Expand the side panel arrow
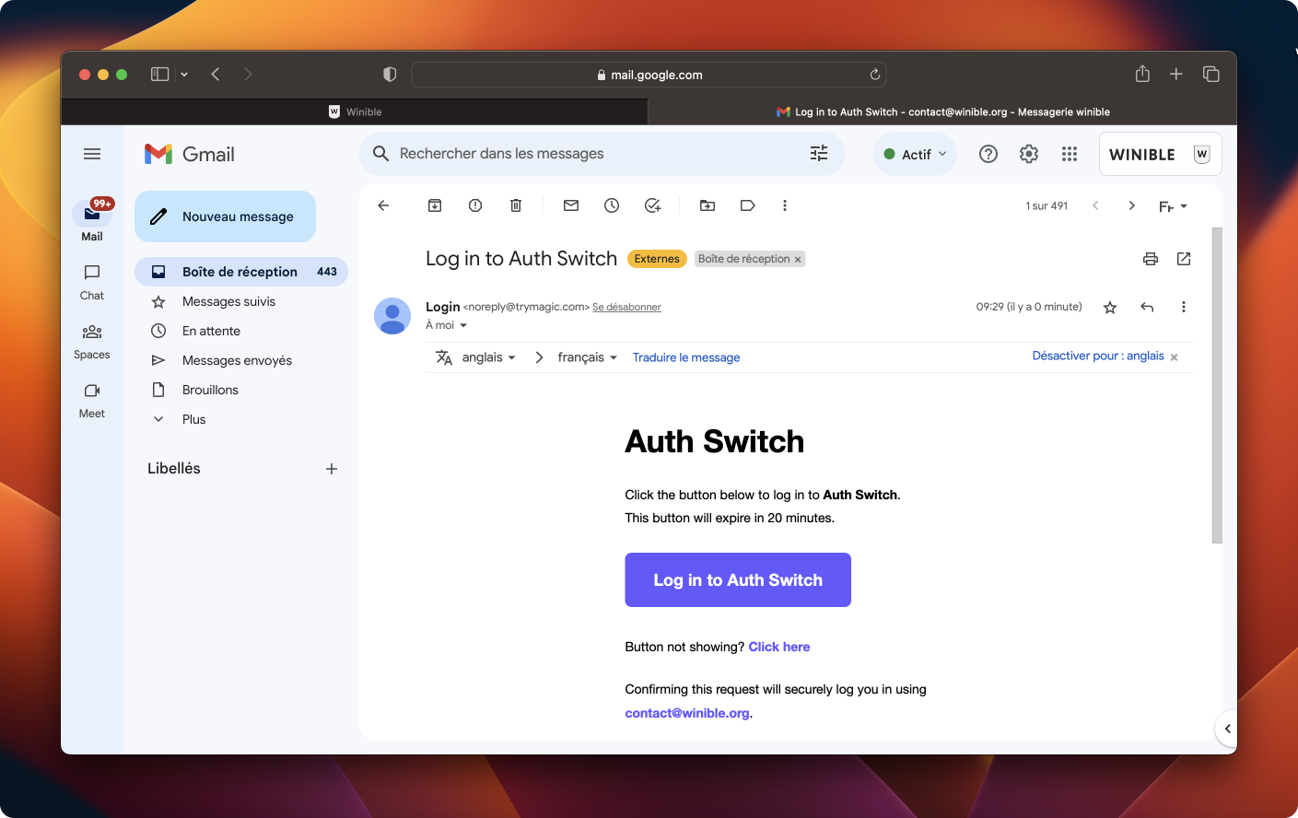The image size is (1298, 818). [x=1227, y=729]
